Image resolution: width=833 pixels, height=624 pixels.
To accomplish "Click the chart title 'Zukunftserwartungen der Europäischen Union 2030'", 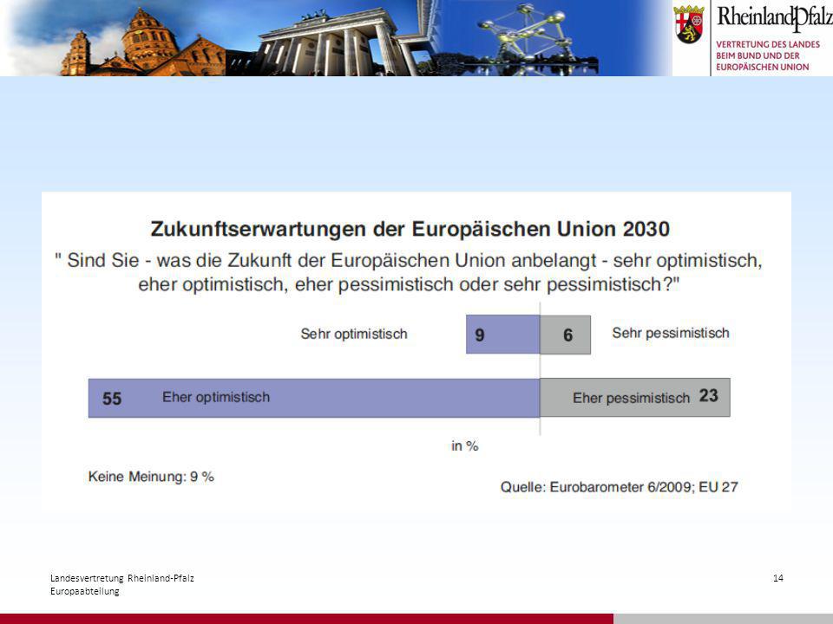I will click(x=410, y=229).
